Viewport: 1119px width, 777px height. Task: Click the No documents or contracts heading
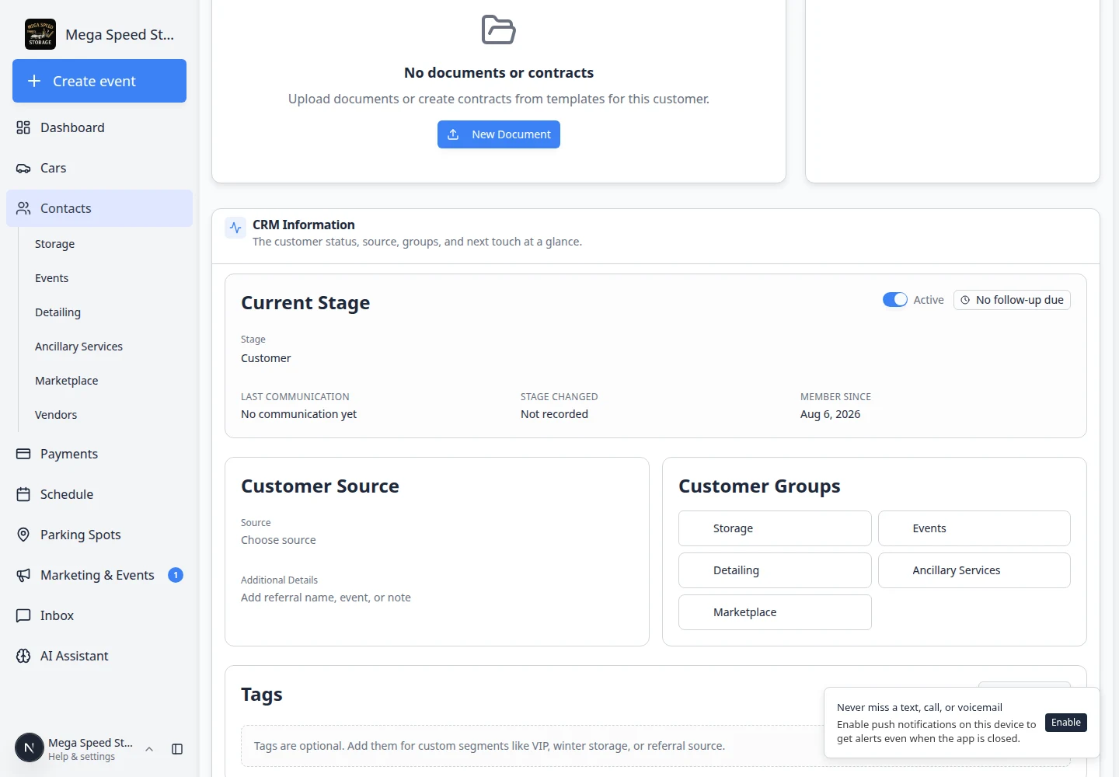tap(499, 73)
